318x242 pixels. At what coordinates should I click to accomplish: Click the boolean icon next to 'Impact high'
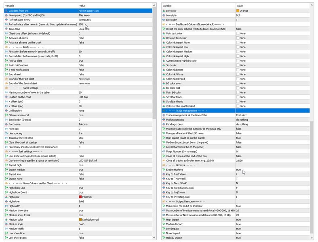pos(6,165)
